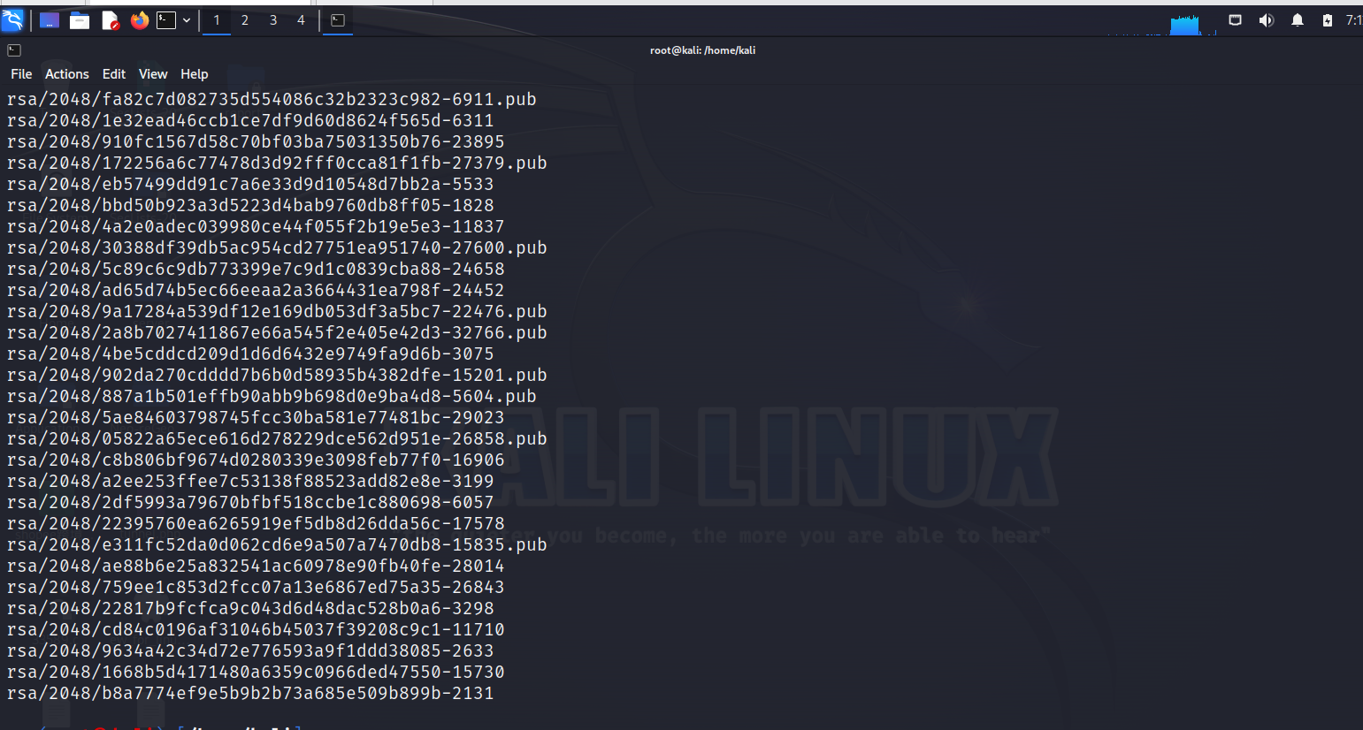Click line ending in 2dfe-15201.pub
The height and width of the screenshot is (730, 1363).
pyautogui.click(x=277, y=375)
